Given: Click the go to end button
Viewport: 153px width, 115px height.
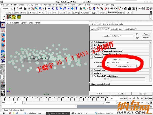Looking at the screenshot, I should pyautogui.click(x=150, y=98).
